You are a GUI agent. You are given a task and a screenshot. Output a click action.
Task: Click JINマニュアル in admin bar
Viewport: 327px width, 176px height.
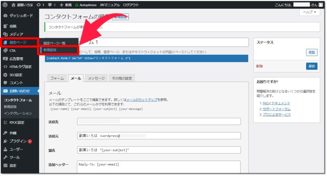(110, 5)
